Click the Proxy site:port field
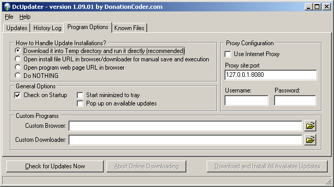 (x=270, y=75)
